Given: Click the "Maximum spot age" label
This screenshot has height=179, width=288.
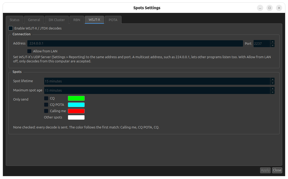Looking at the screenshot, I should click(28, 90).
